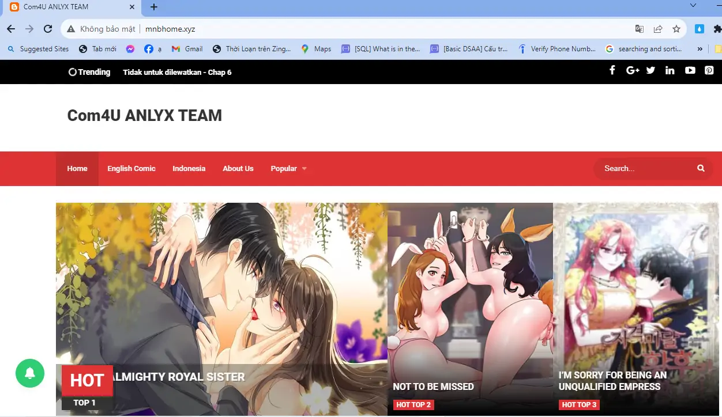Select the Com4U ANLYX TEAM browser tab
This screenshot has height=417, width=722.
[73, 7]
